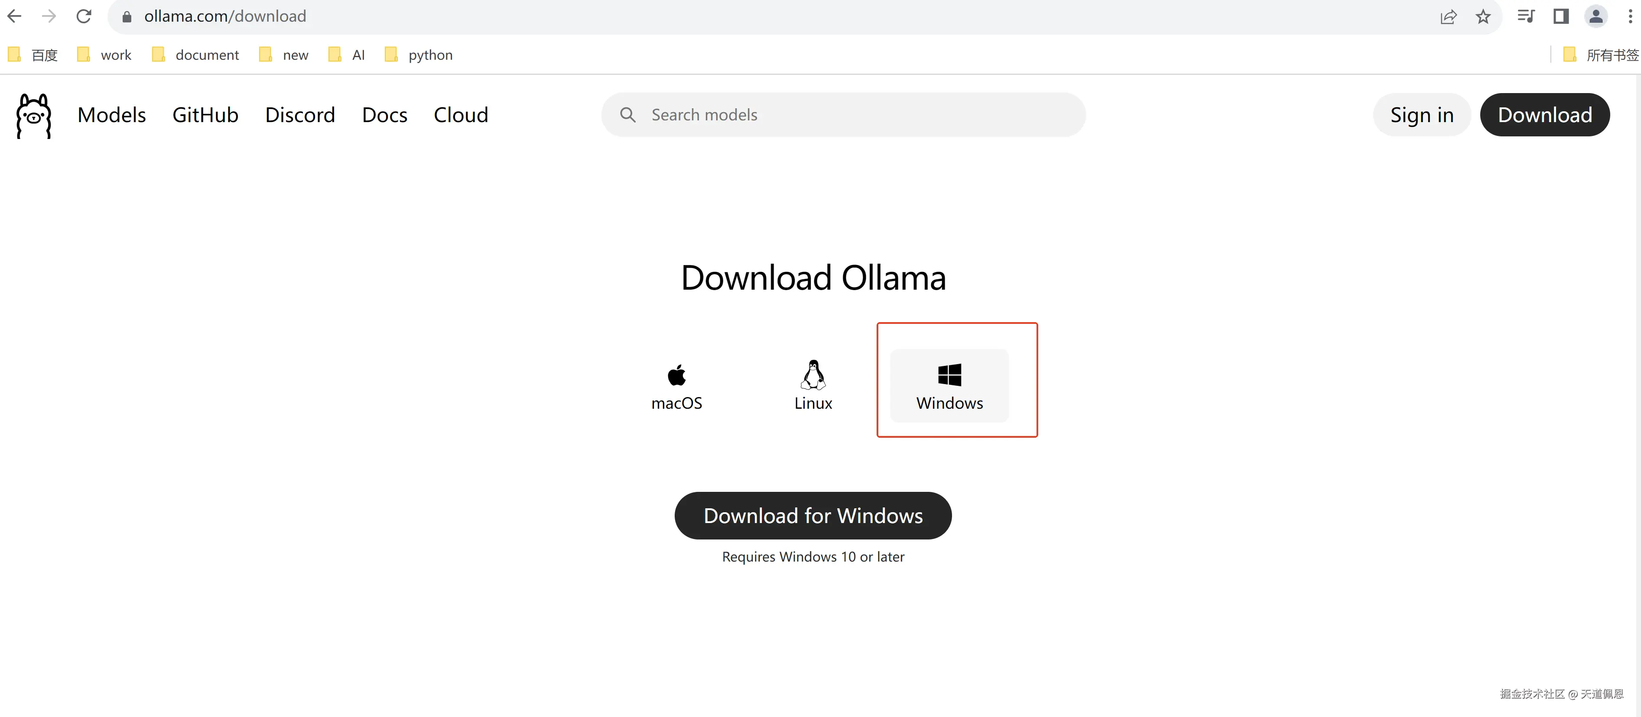Open the Docs nav link
1641x717 pixels.
(x=384, y=115)
